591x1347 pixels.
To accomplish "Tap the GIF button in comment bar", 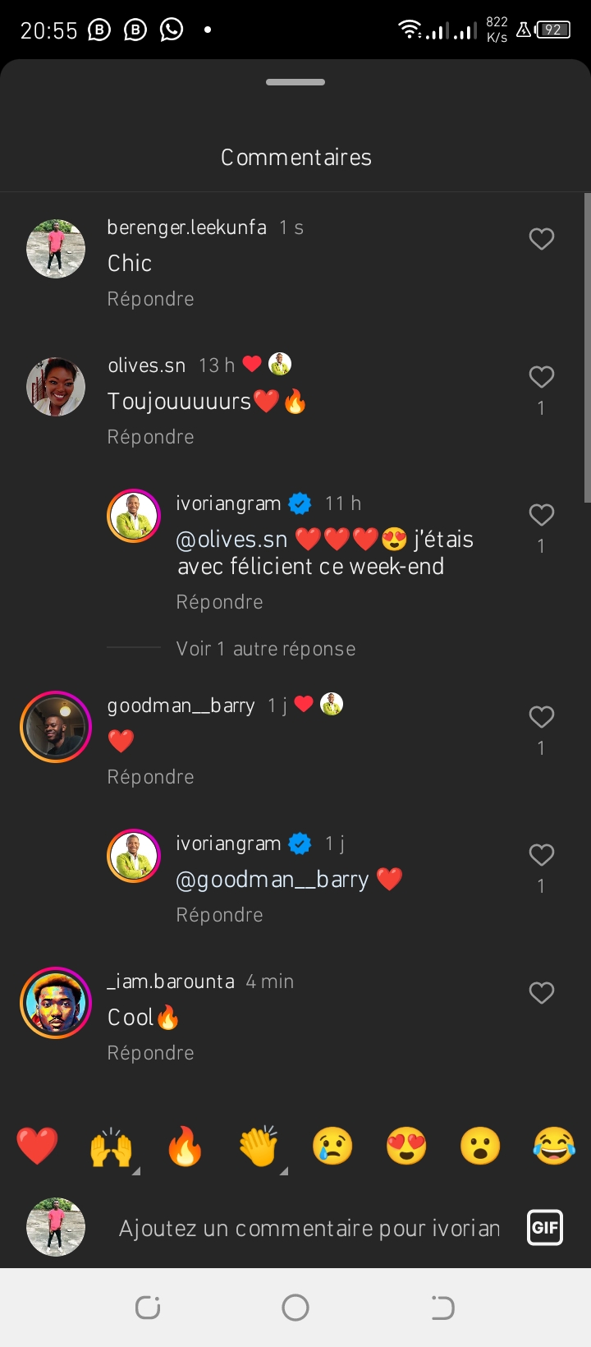I will coord(545,1228).
